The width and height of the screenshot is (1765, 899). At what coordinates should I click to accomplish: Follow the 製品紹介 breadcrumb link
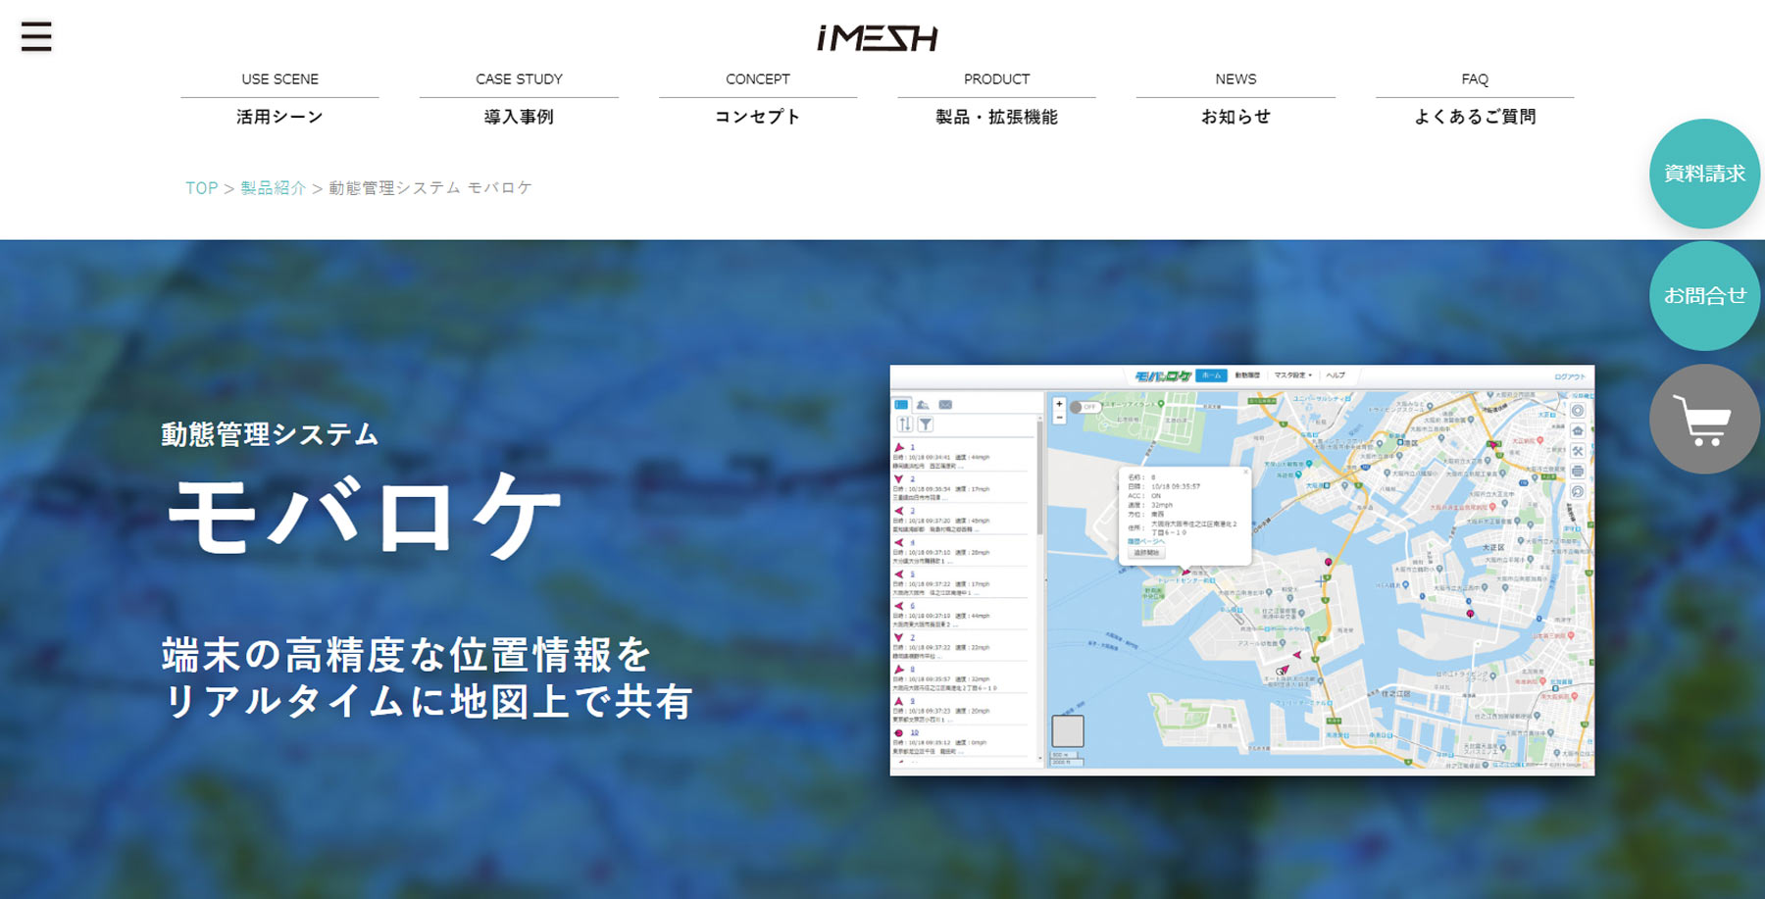[x=274, y=188]
